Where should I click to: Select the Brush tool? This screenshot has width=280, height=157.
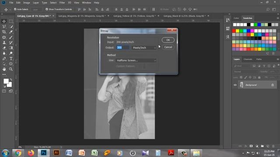point(10,37)
